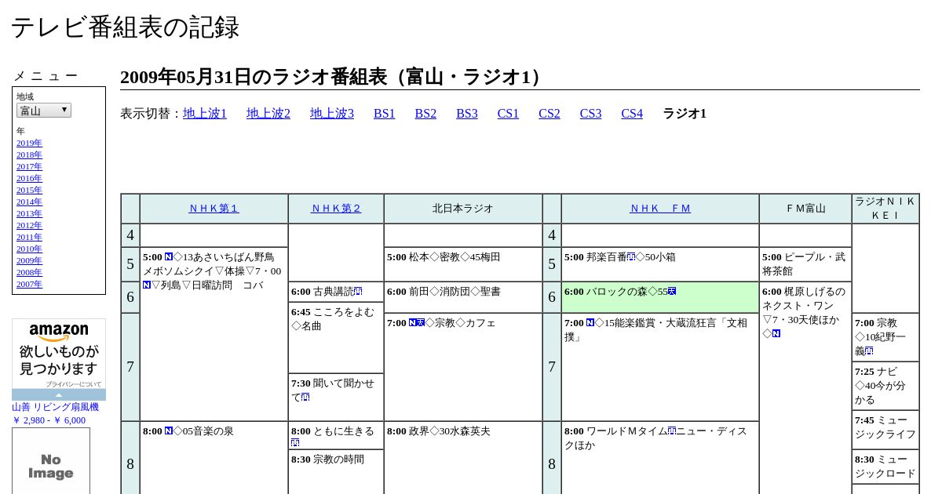The width and height of the screenshot is (942, 494).
Task: Select the 6:45 こころをよむ program cell
Action: (336, 337)
